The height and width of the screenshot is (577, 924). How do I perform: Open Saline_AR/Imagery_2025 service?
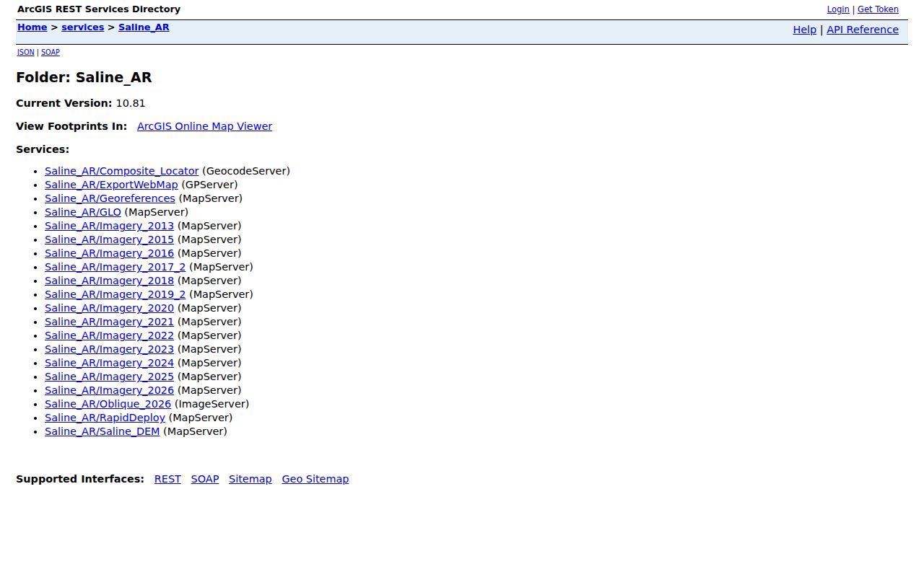coord(109,376)
